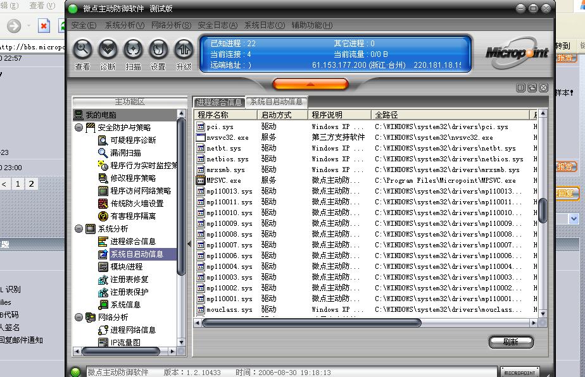
Task: Collapse the 系统分析 tree node
Action: pos(79,228)
